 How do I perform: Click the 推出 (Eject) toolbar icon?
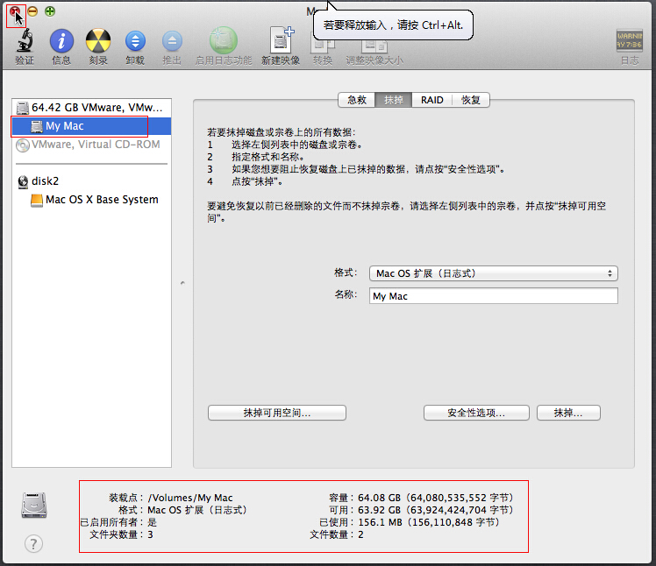(172, 41)
